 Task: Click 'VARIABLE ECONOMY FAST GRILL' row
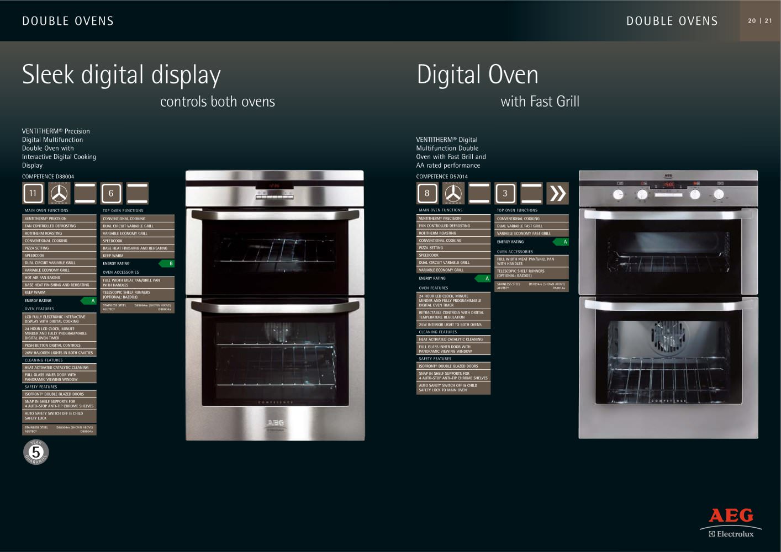pos(531,233)
